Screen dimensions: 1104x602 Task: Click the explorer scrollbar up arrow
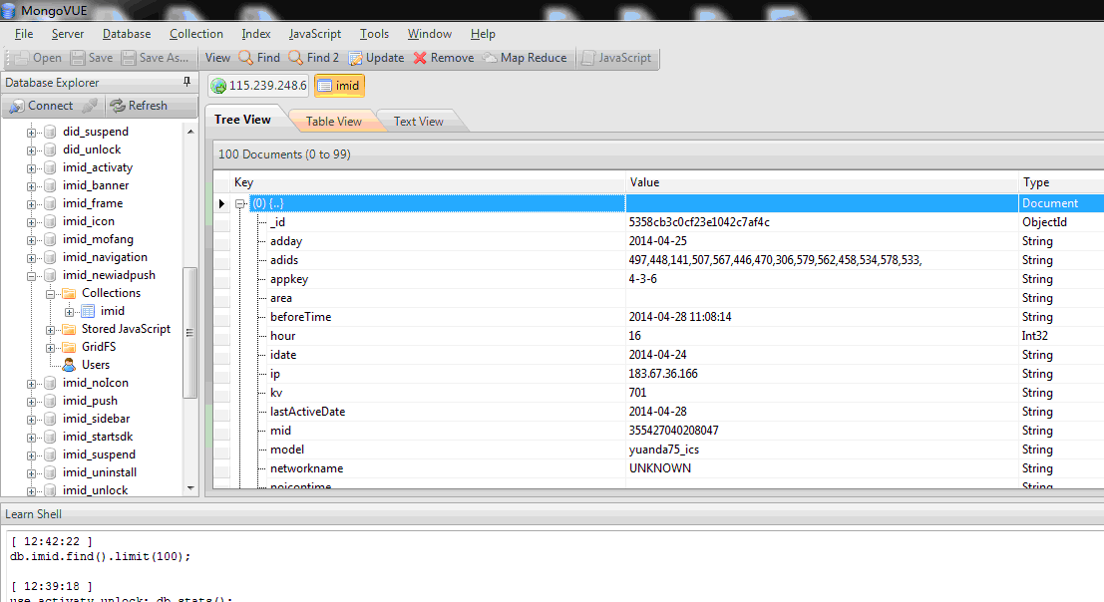point(190,132)
